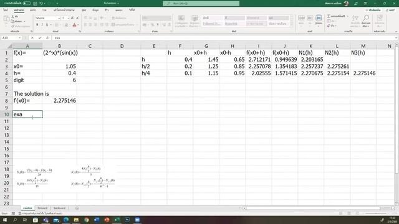Open the AutoSum dropdown arrow

click(348, 16)
